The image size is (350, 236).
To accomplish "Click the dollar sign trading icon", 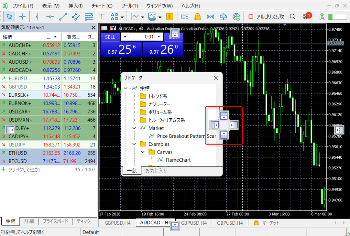I will click(170, 16).
